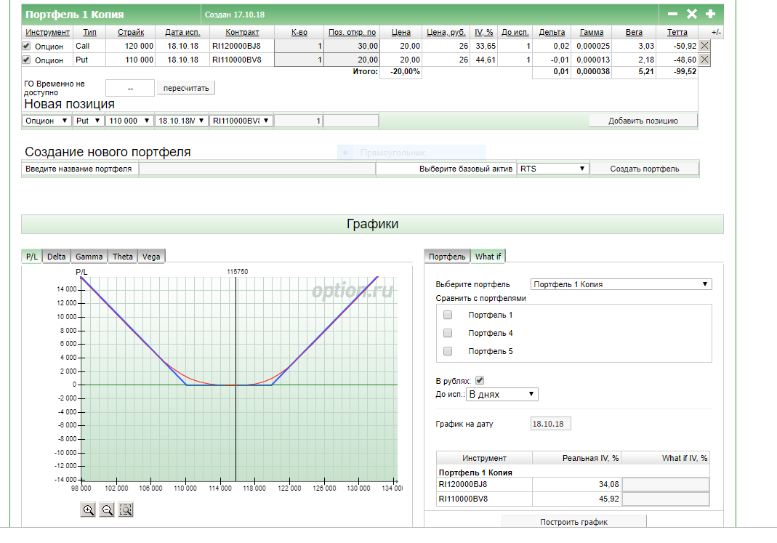The image size is (777, 543).
Task: Open the Выберите портфель dropdown
Action: [x=621, y=284]
